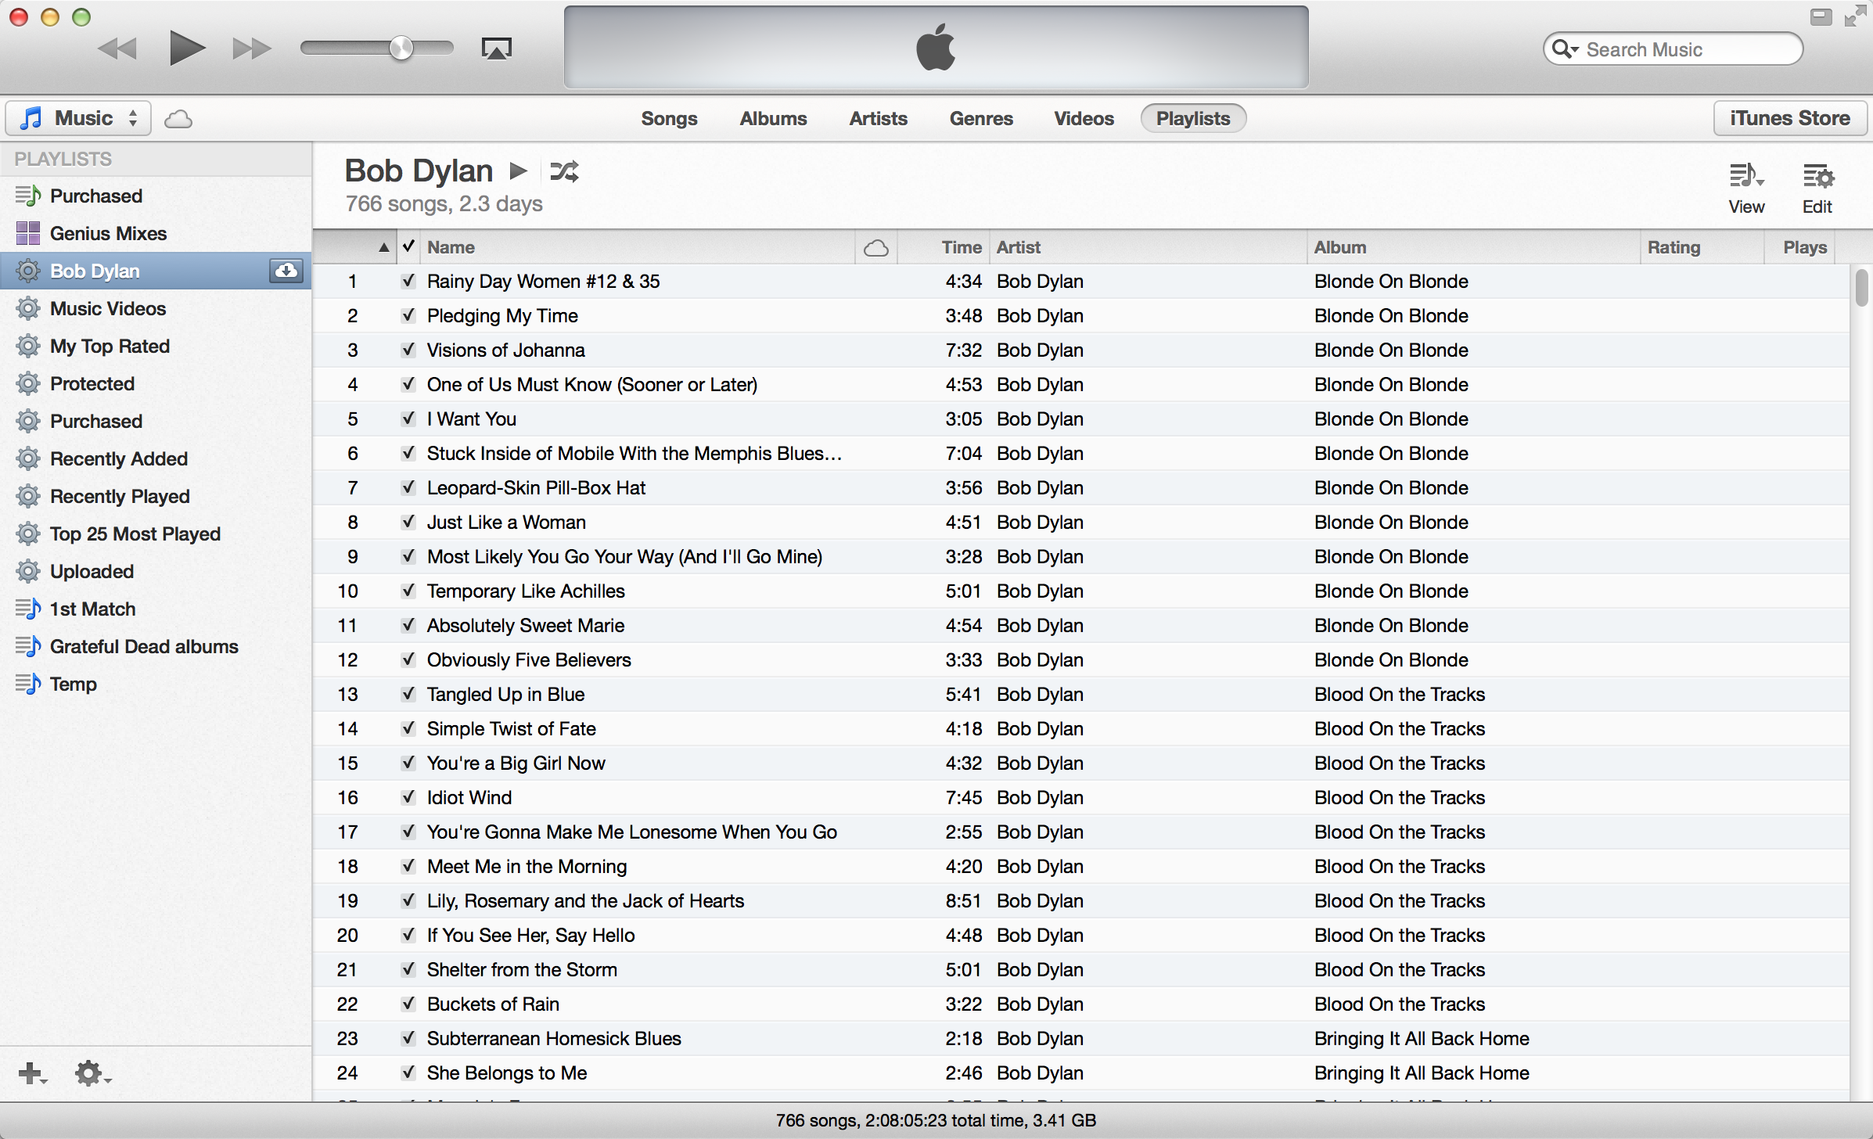Image resolution: width=1873 pixels, height=1139 pixels.
Task: Shuffle the Bob Dylan playlist
Action: pos(564,171)
